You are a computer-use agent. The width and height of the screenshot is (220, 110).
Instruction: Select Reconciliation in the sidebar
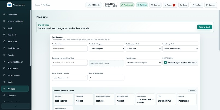(15, 75)
